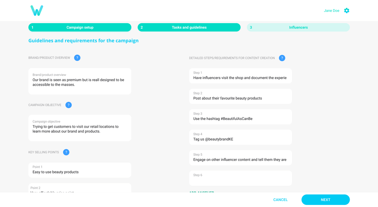Click CANCEL to discard changes

[x=280, y=200]
